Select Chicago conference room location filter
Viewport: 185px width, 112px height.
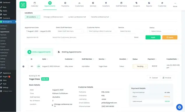pos(53,17)
